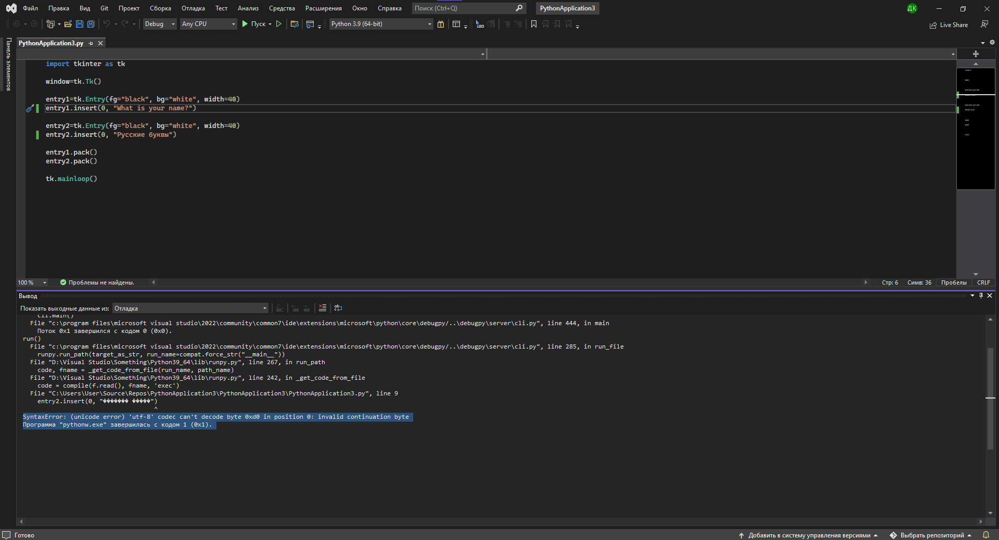Toggle auto-hide pin on the Вывод panel

[x=981, y=295]
